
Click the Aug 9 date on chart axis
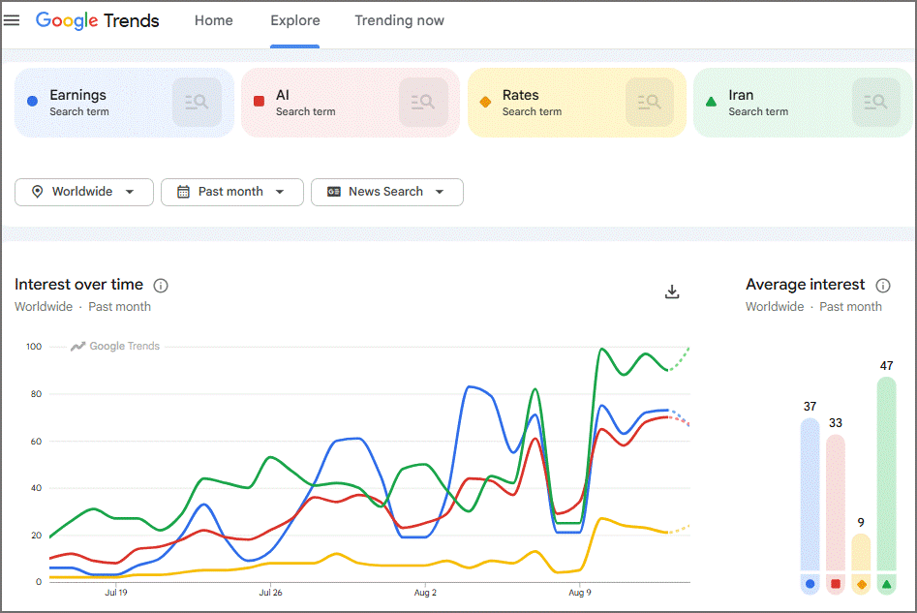coord(580,593)
